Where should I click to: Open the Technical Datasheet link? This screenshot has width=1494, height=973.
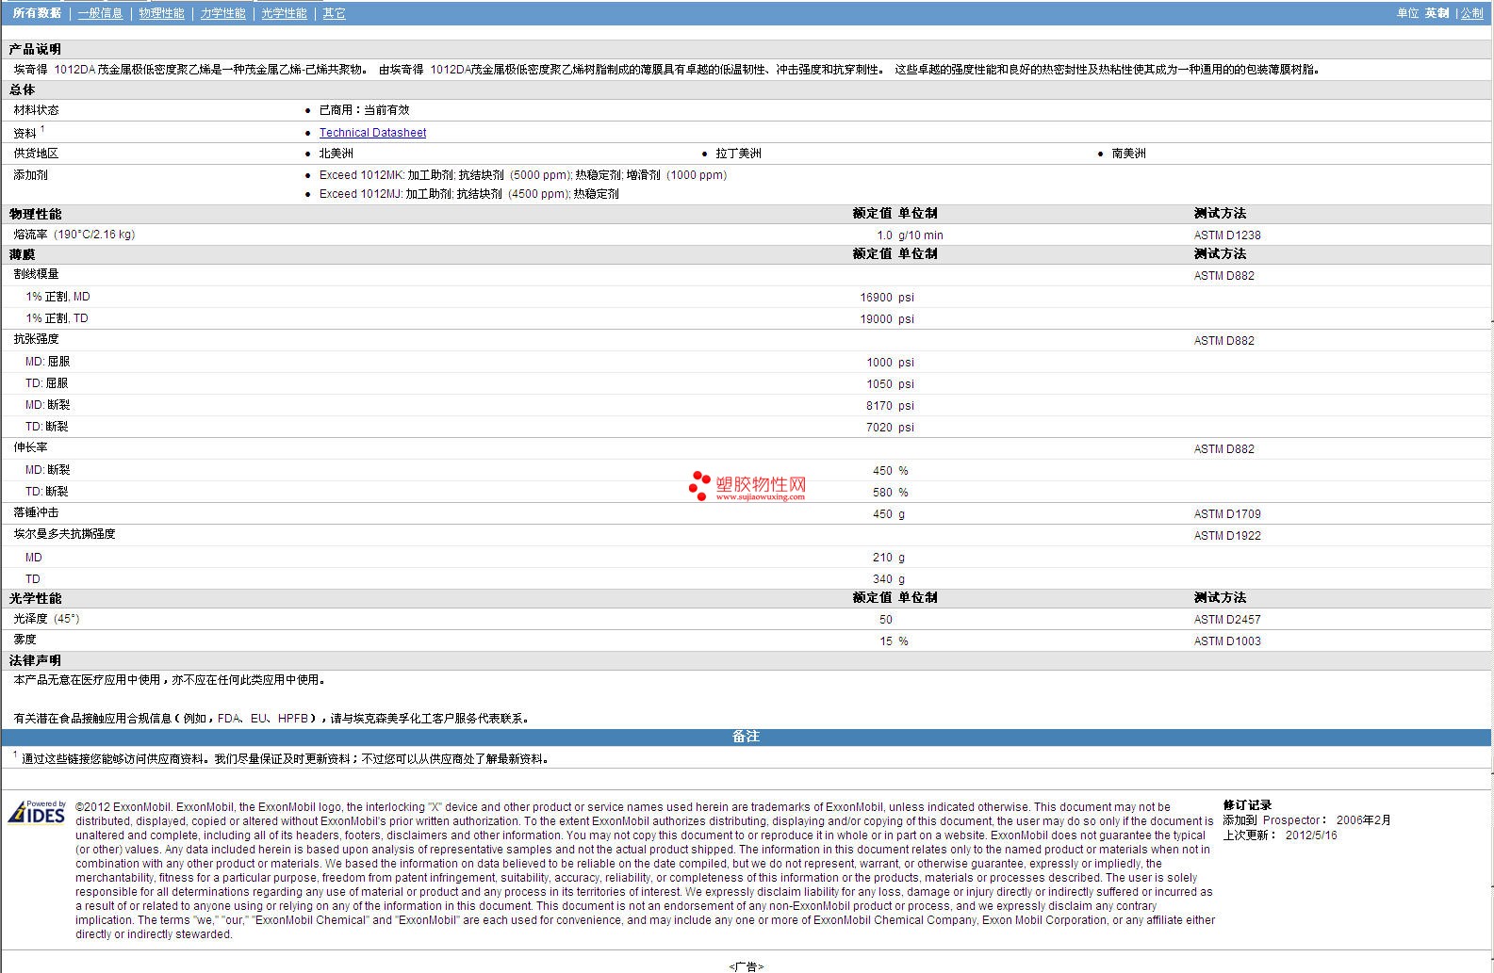[x=372, y=133]
